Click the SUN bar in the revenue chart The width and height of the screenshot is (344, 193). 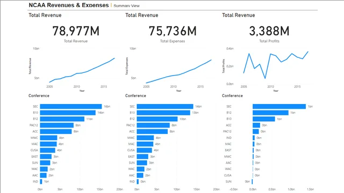coord(45,163)
